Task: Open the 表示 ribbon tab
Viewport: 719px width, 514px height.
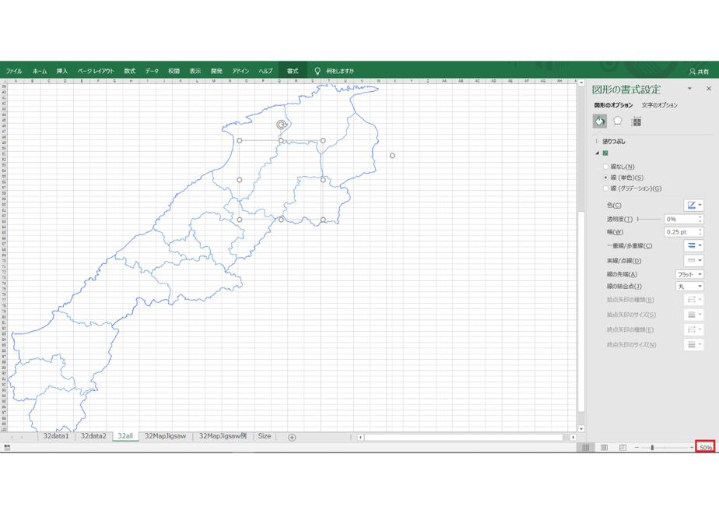Action: click(195, 71)
